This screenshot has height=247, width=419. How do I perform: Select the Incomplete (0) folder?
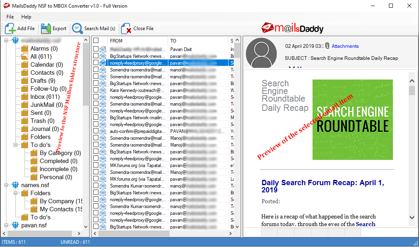coord(59,169)
